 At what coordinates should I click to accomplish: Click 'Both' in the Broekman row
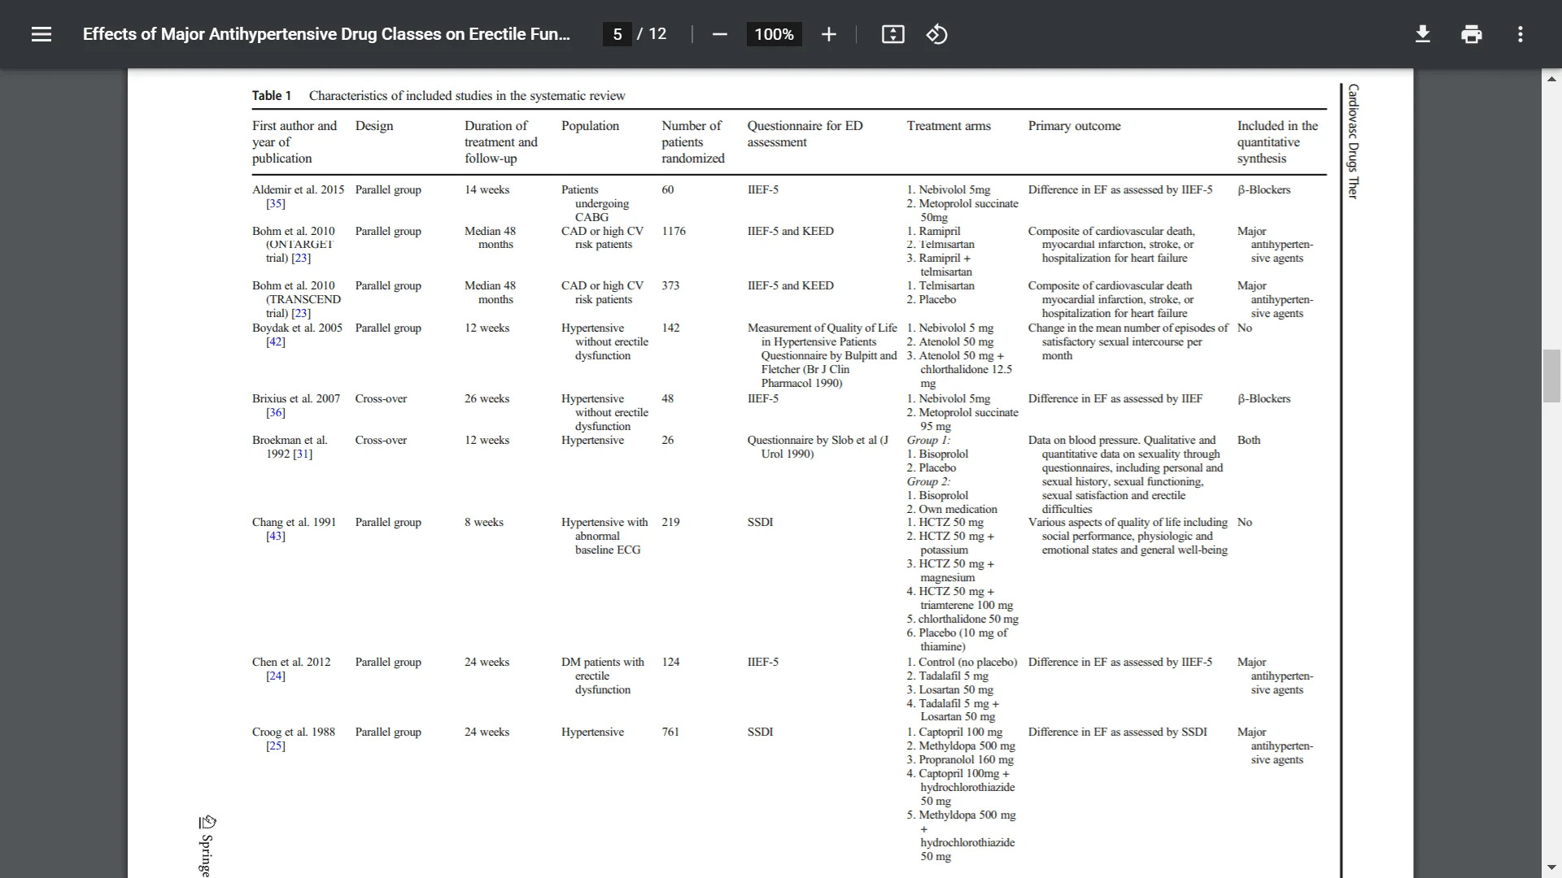point(1248,441)
